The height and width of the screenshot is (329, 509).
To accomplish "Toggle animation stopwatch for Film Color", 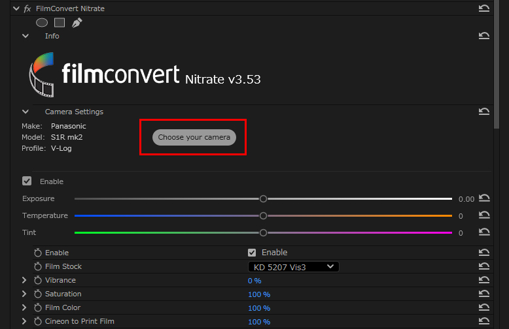I will [x=38, y=307].
